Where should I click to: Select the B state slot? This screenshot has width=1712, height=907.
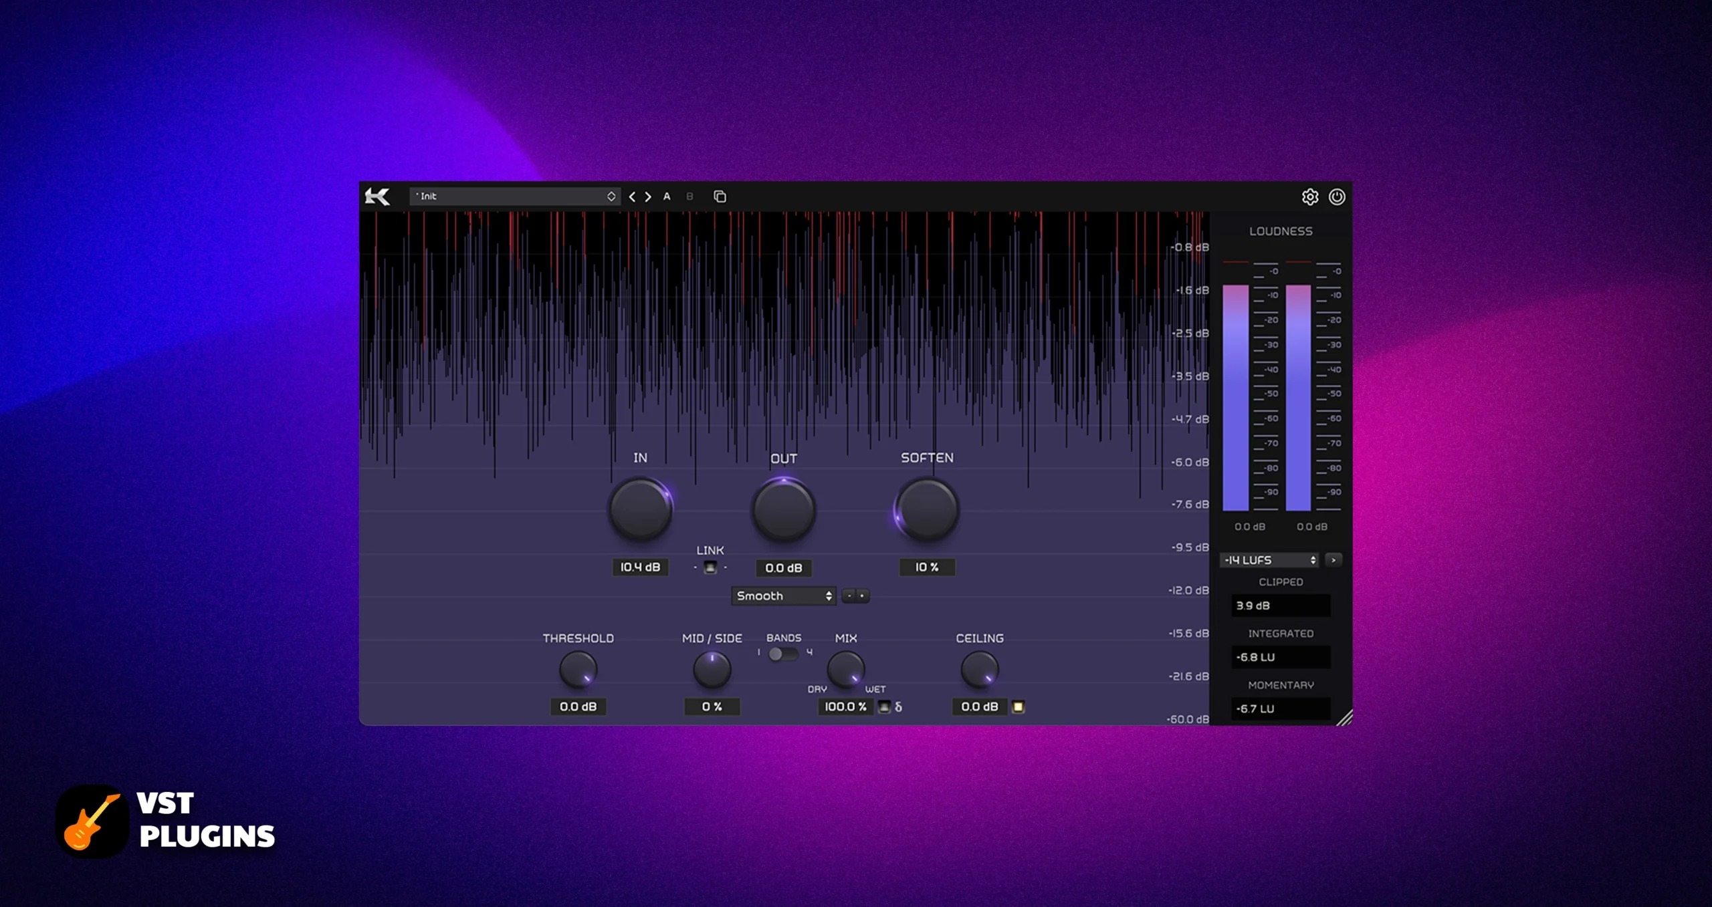point(689,197)
